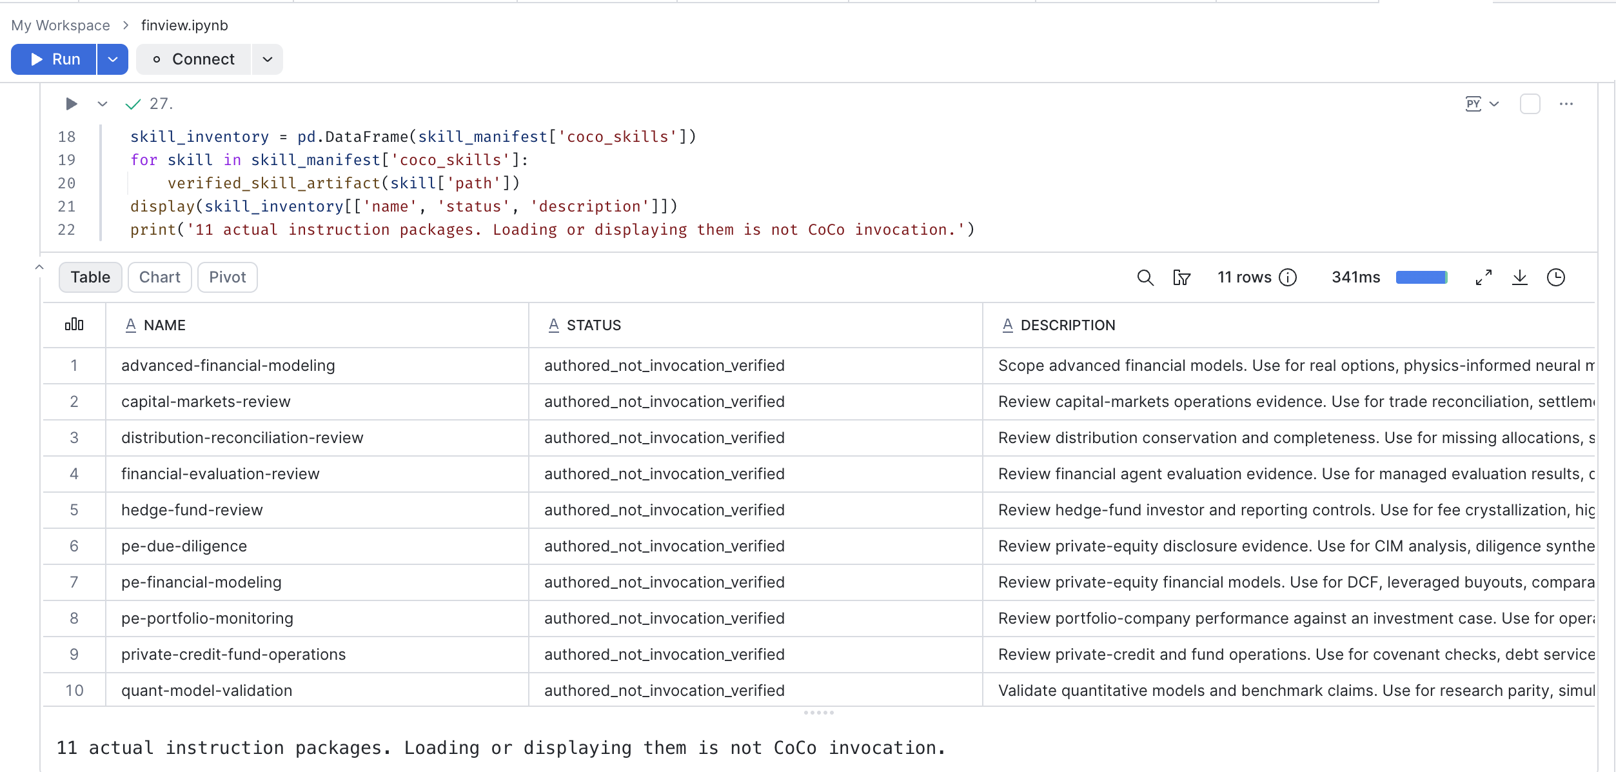
Task: Expand the cell run options chevron
Action: click(x=103, y=104)
